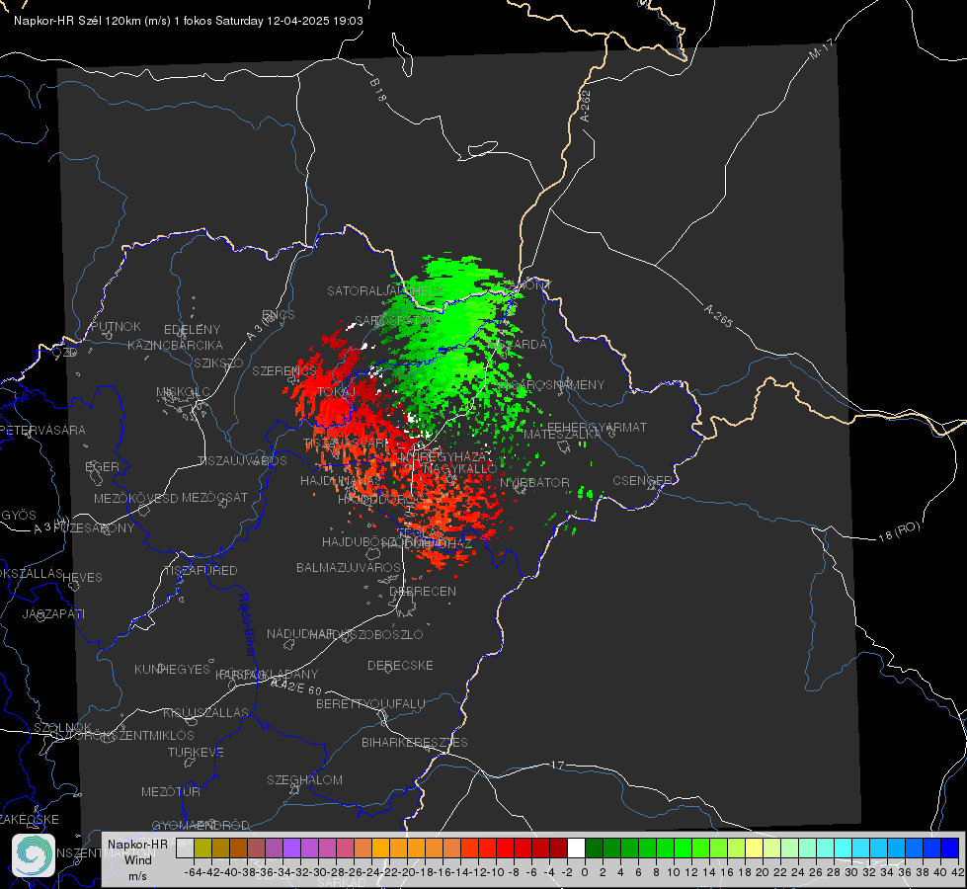The image size is (967, 889).
Task: Click the KUNHEGYES label
Action: pyautogui.click(x=172, y=670)
